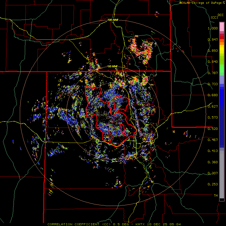The width and height of the screenshot is (226, 226).
Task: Click the DCC label above color scale
Action: pyautogui.click(x=221, y=15)
